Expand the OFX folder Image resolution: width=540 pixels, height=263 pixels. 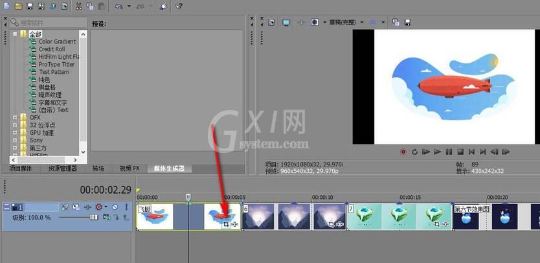(15, 117)
